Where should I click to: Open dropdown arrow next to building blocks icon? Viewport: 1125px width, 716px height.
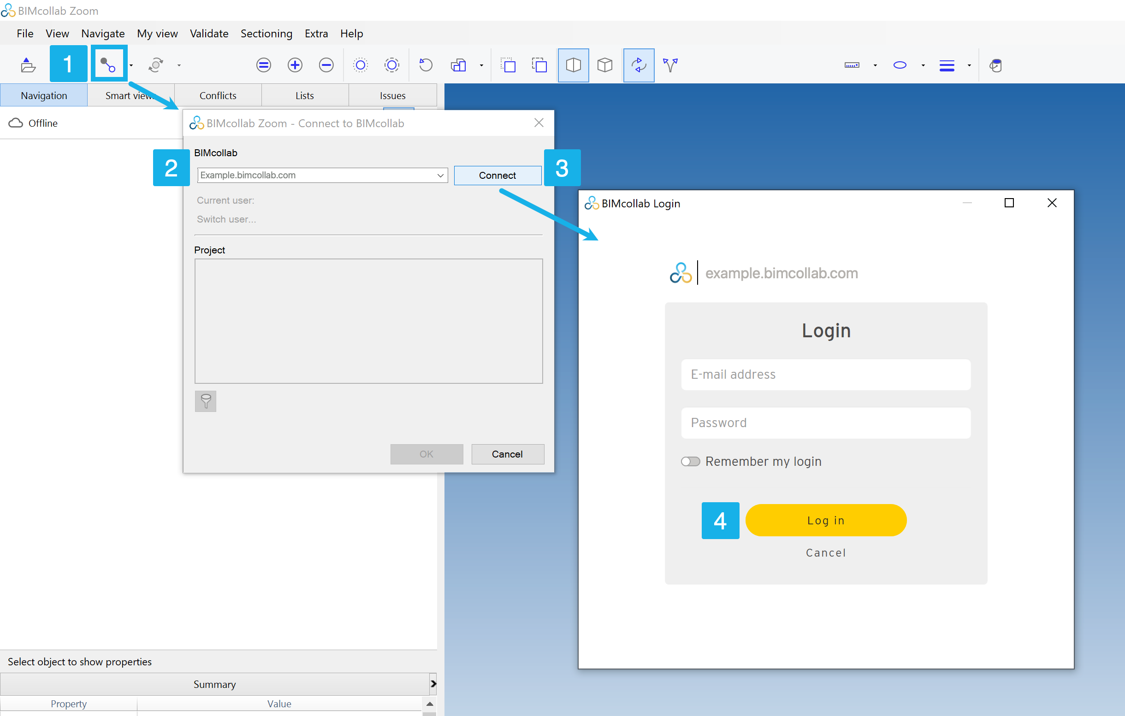[481, 65]
